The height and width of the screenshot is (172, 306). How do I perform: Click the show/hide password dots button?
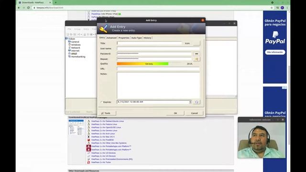point(197,54)
